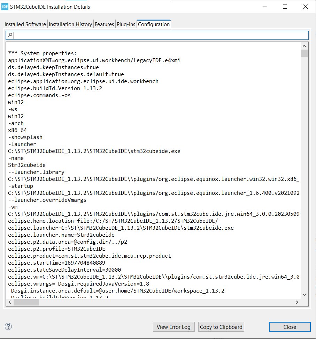Click the '-name' line
The image size is (316, 339).
[x=16, y=158]
